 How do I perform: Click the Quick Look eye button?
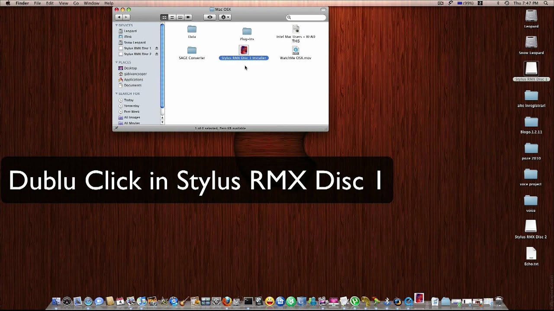coord(210,17)
